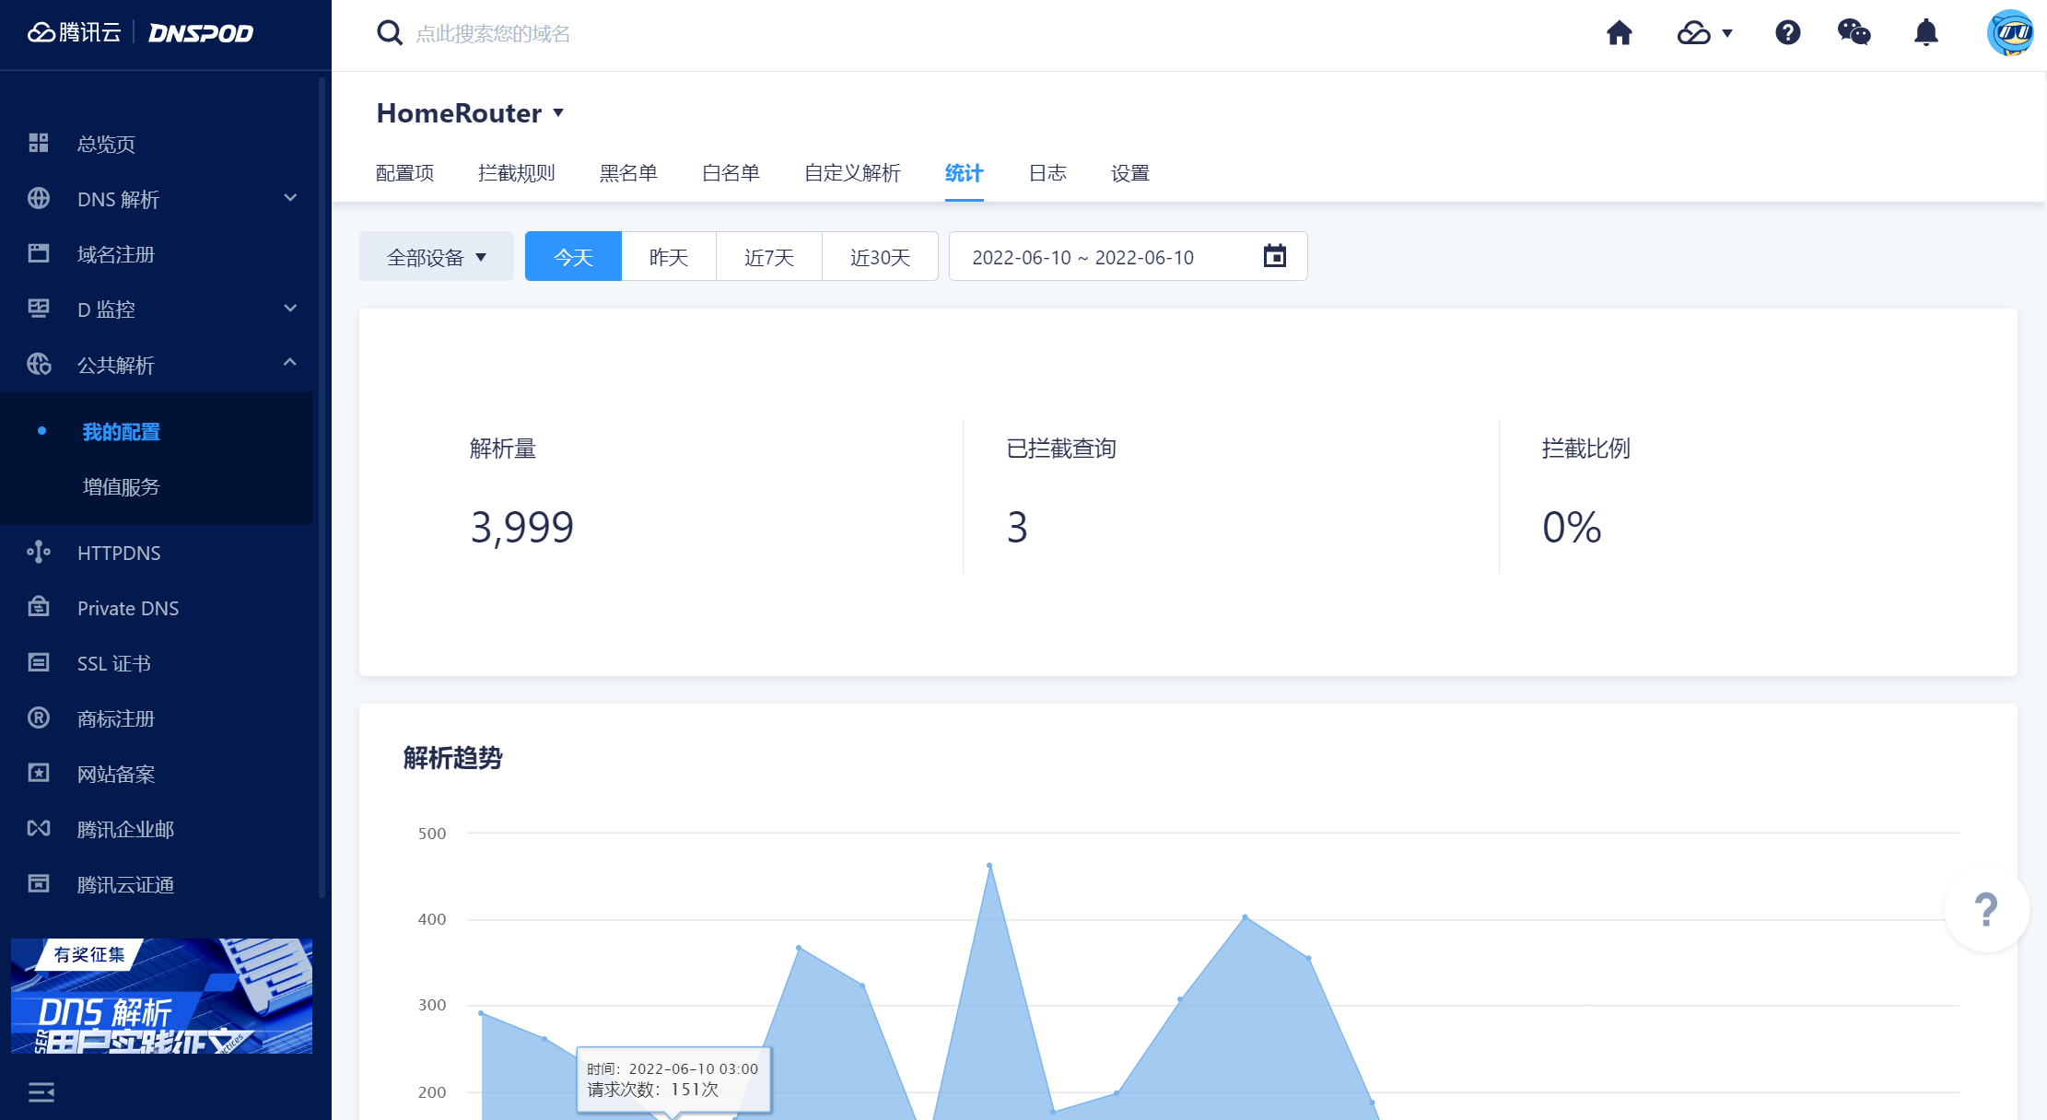Collapse sidebar with bottom menu icon
The image size is (2047, 1120).
[x=41, y=1092]
